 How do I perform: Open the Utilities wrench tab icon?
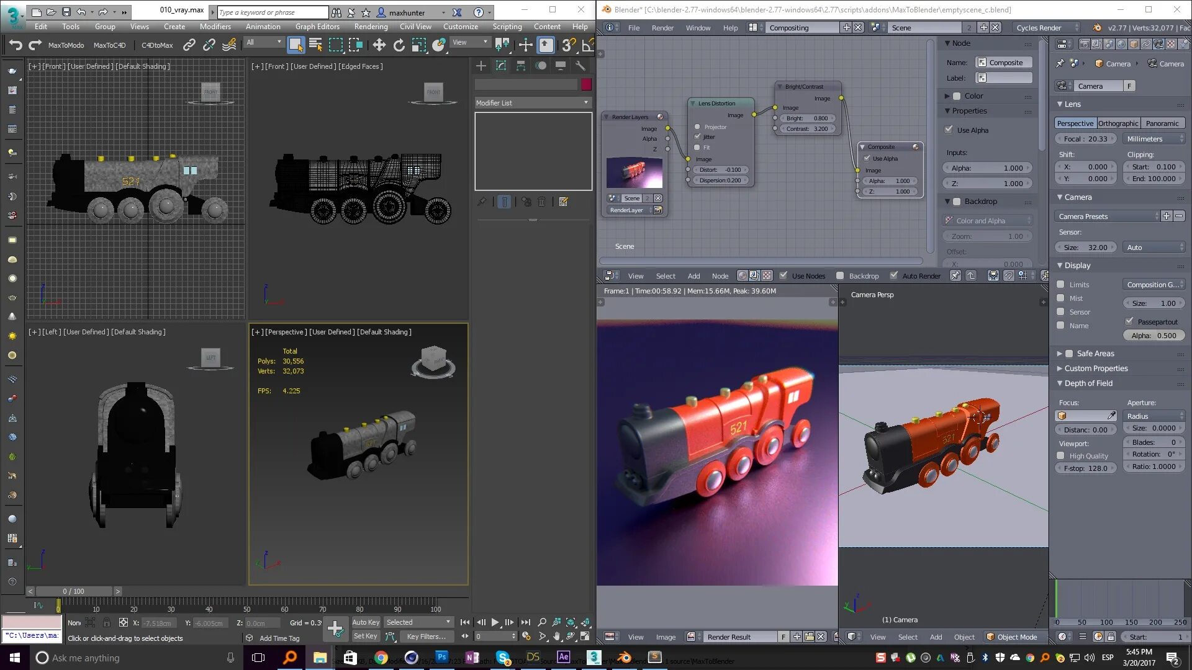click(580, 66)
